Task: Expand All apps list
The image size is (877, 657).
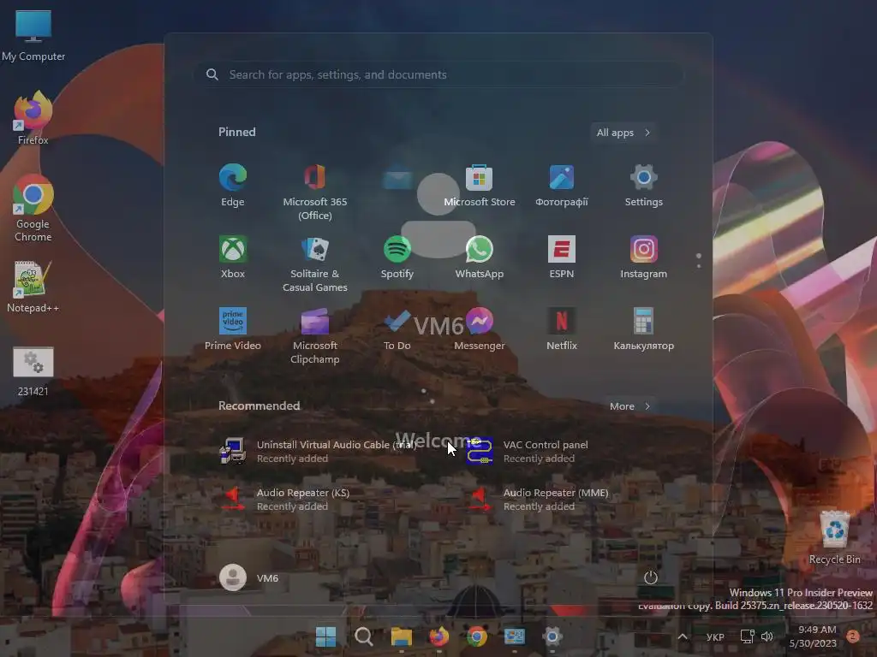Action: (x=623, y=133)
